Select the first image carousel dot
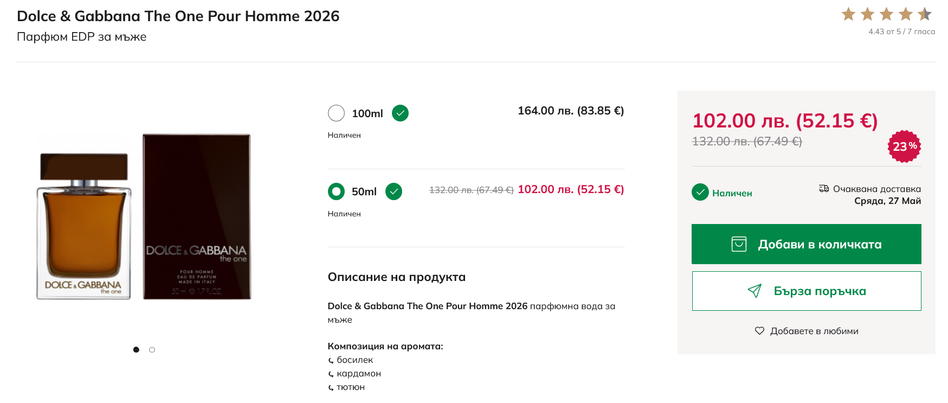 (x=136, y=350)
